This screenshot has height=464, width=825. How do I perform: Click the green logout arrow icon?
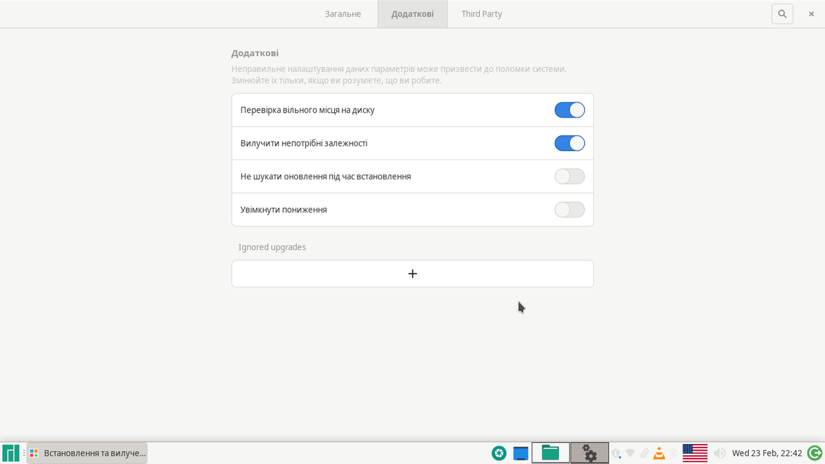pos(815,453)
